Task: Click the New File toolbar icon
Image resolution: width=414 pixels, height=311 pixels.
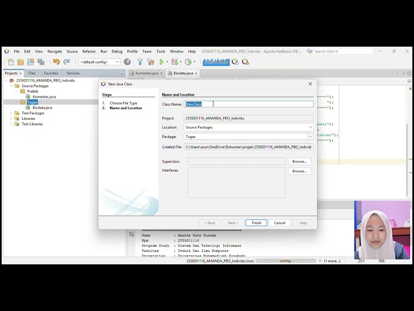Action: coord(10,62)
